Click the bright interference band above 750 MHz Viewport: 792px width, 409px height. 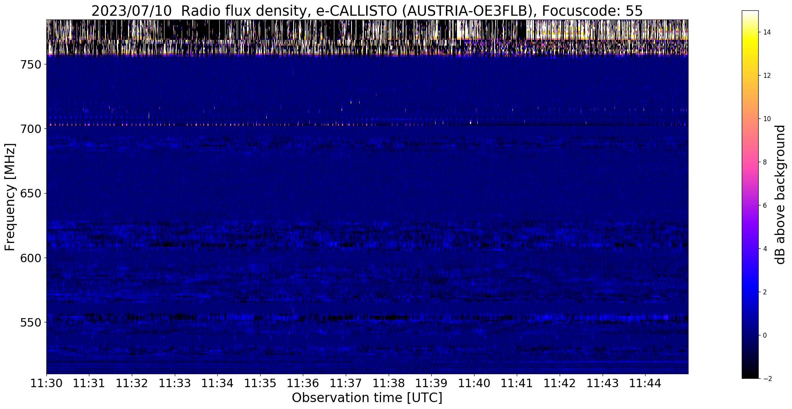click(367, 38)
